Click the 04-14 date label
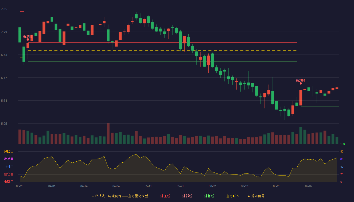This screenshot has height=202, width=354. pos(84,186)
